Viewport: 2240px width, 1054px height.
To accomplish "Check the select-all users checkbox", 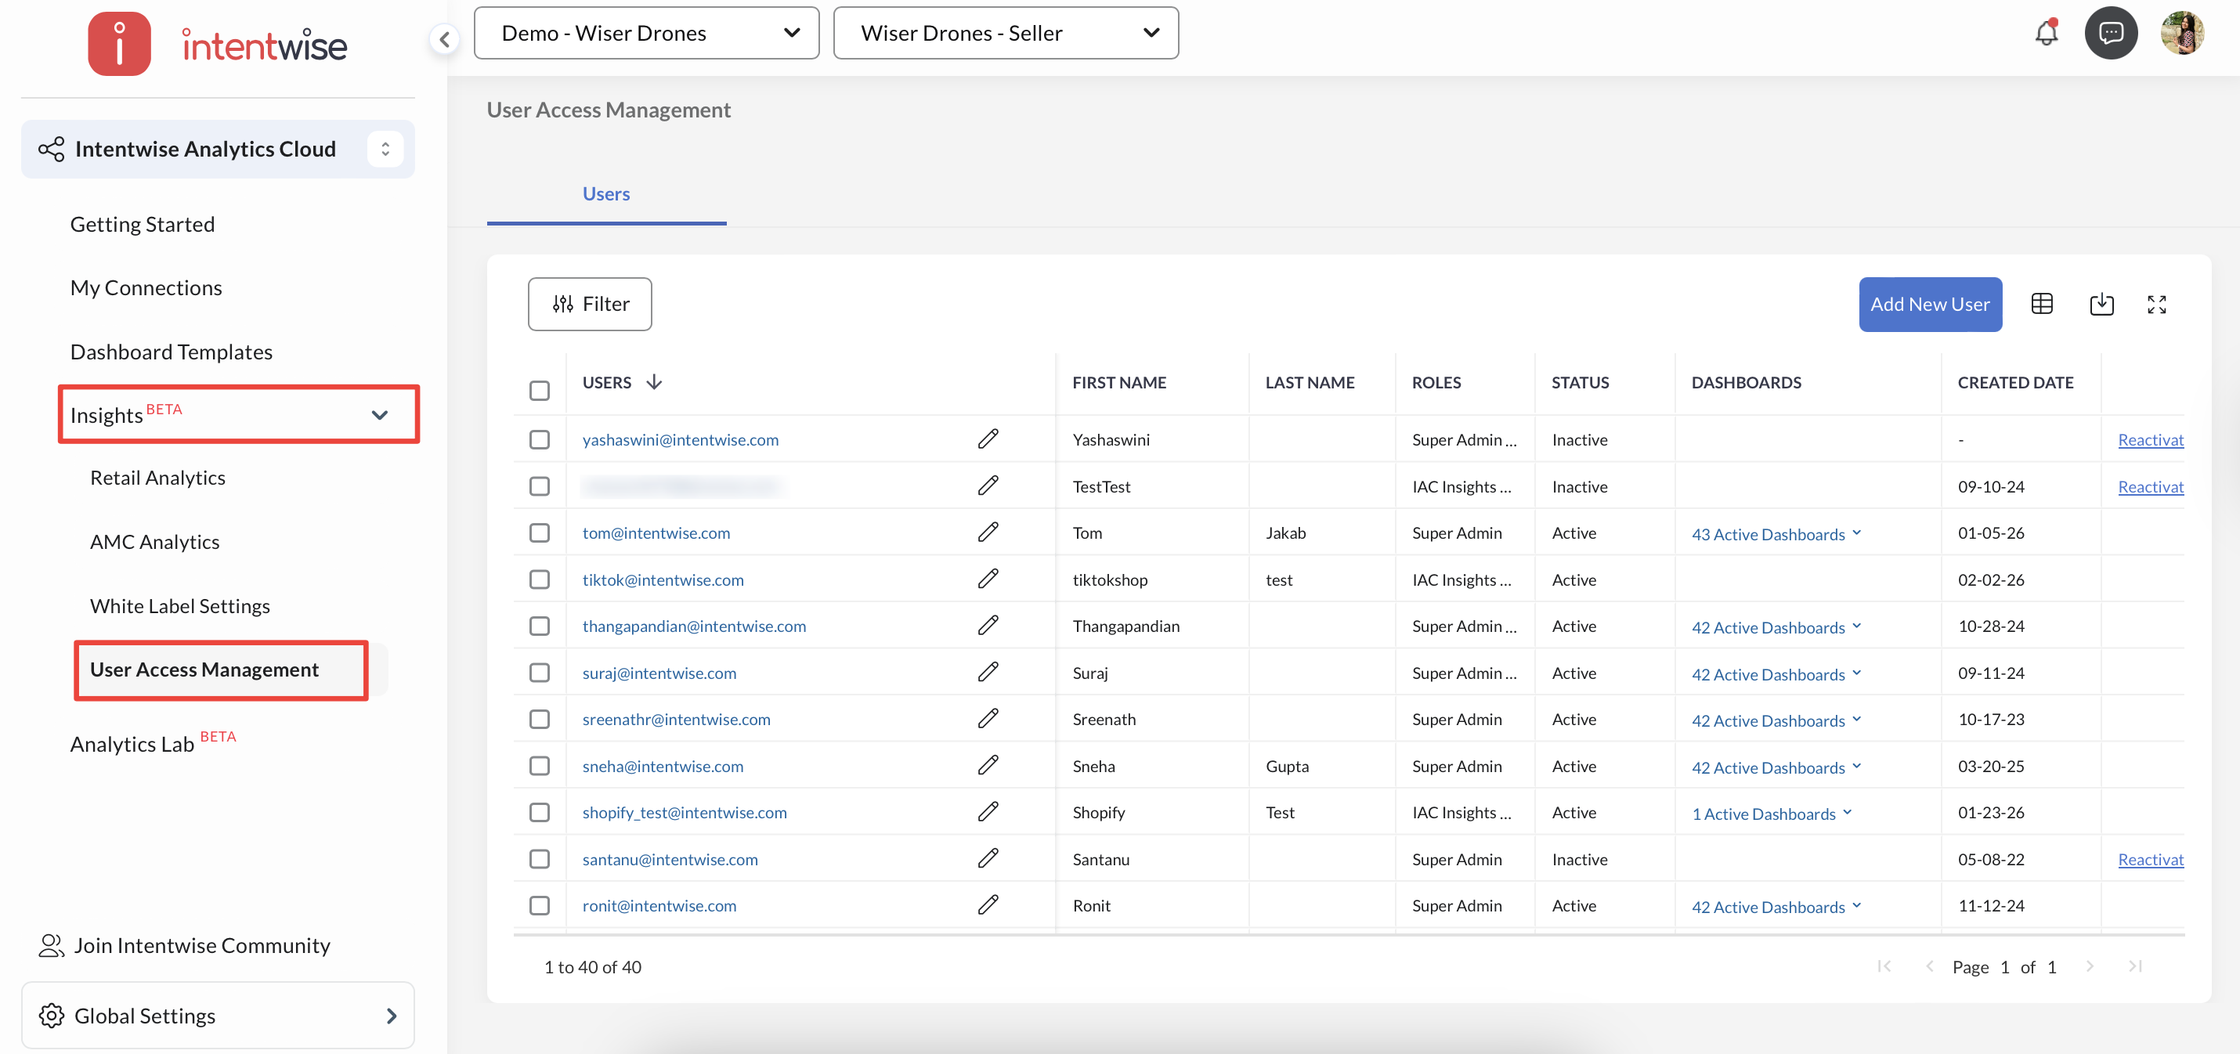I will point(539,391).
